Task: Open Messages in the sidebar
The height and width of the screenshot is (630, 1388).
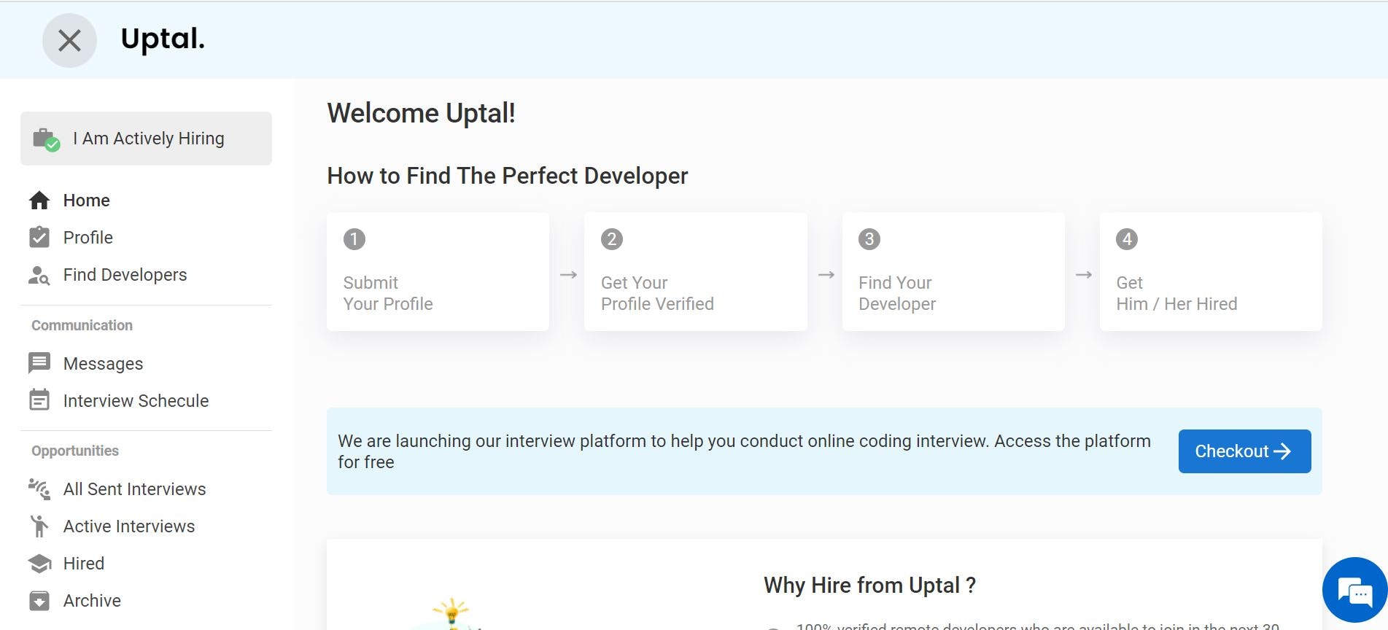Action: click(104, 364)
